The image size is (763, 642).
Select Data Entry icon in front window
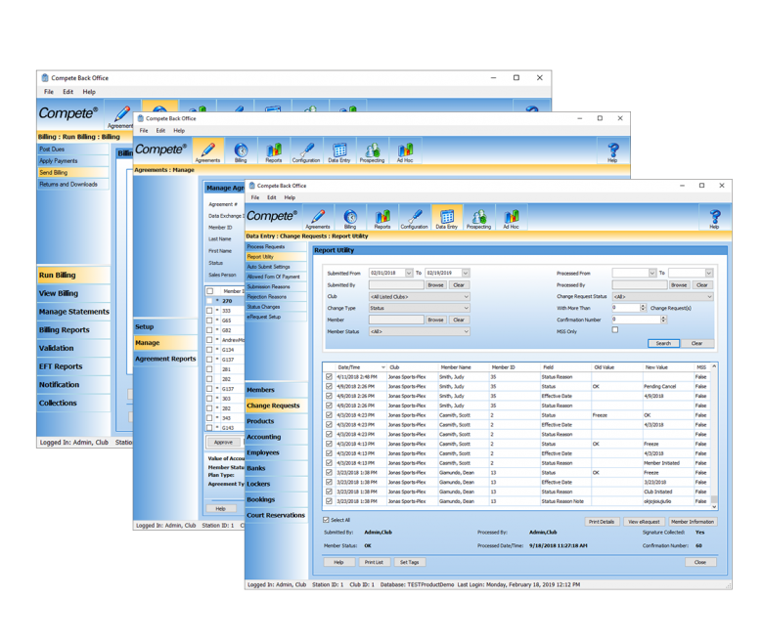click(x=446, y=218)
